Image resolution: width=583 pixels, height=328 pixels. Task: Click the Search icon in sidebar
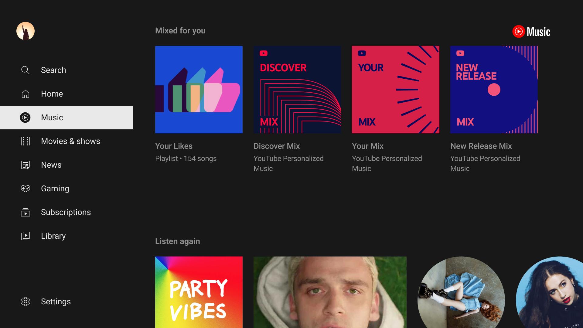pyautogui.click(x=26, y=70)
